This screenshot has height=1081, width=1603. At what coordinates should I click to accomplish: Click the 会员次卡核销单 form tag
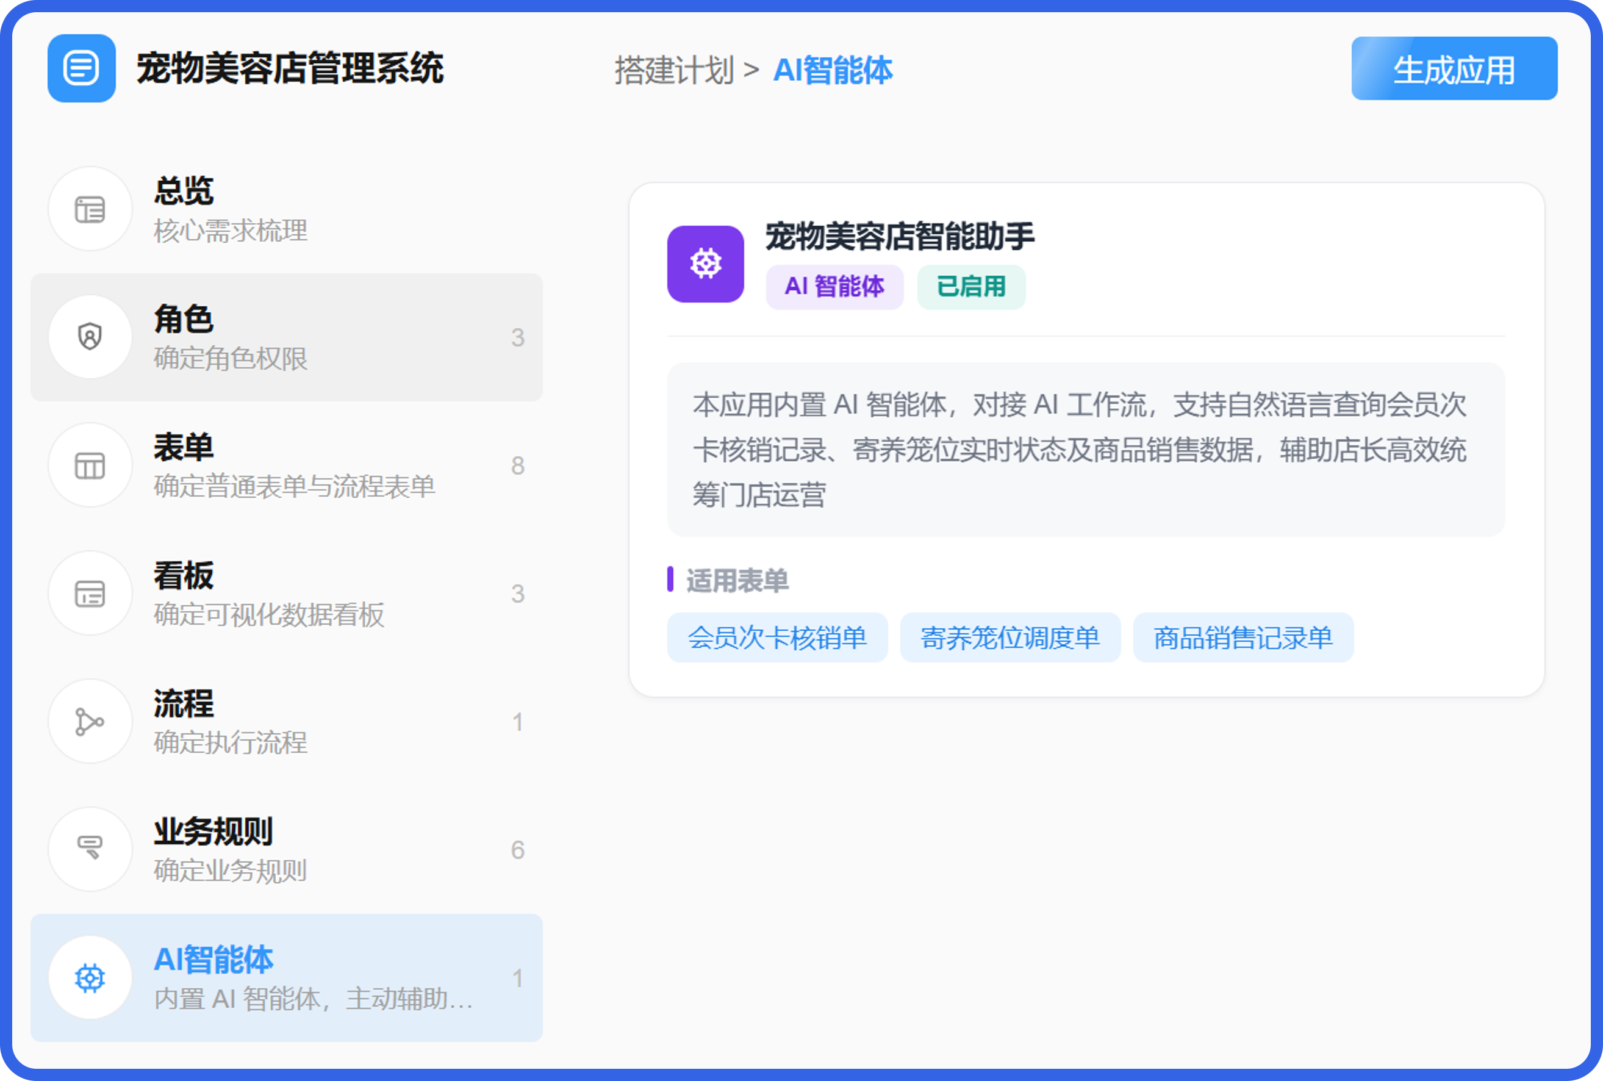pos(777,637)
